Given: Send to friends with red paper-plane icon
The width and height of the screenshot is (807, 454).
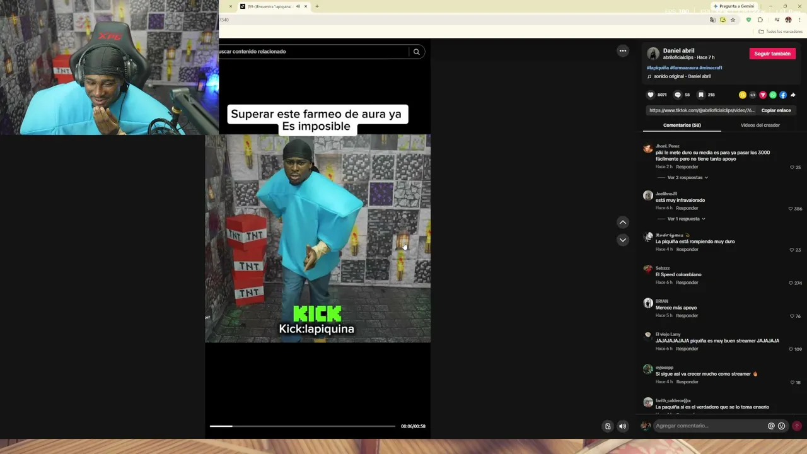Looking at the screenshot, I should tap(763, 95).
